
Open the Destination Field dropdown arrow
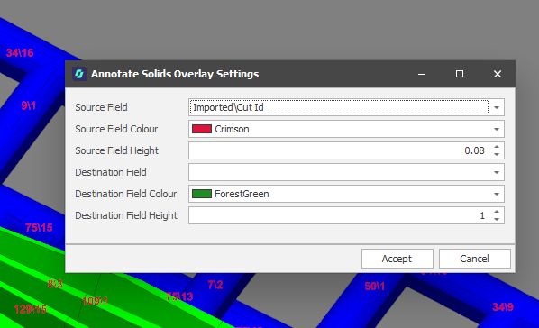click(x=497, y=172)
